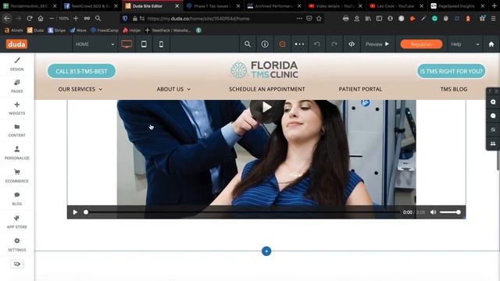Open site comments bubble in toolbar
This screenshot has height=281, width=500.
click(x=282, y=44)
